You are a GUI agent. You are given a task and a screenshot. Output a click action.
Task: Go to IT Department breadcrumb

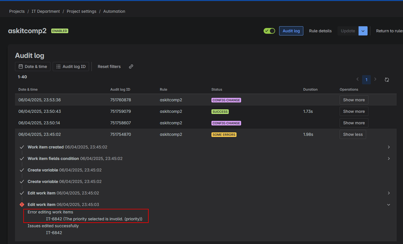[46, 11]
